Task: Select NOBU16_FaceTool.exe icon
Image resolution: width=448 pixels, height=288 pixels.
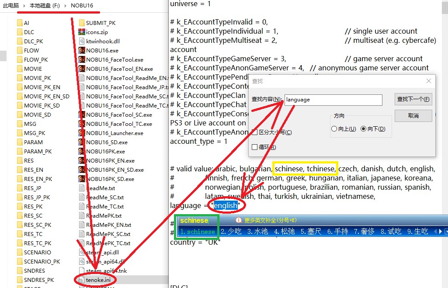Action: [x=82, y=59]
